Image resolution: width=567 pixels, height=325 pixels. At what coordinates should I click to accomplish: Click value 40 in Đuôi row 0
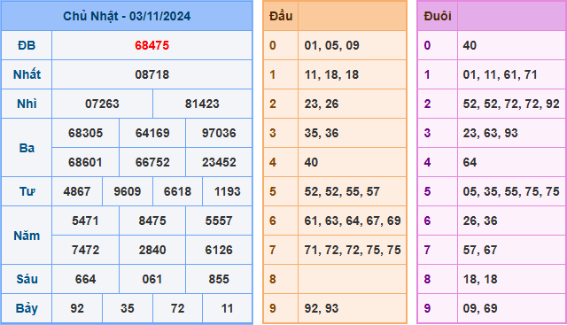(x=470, y=45)
